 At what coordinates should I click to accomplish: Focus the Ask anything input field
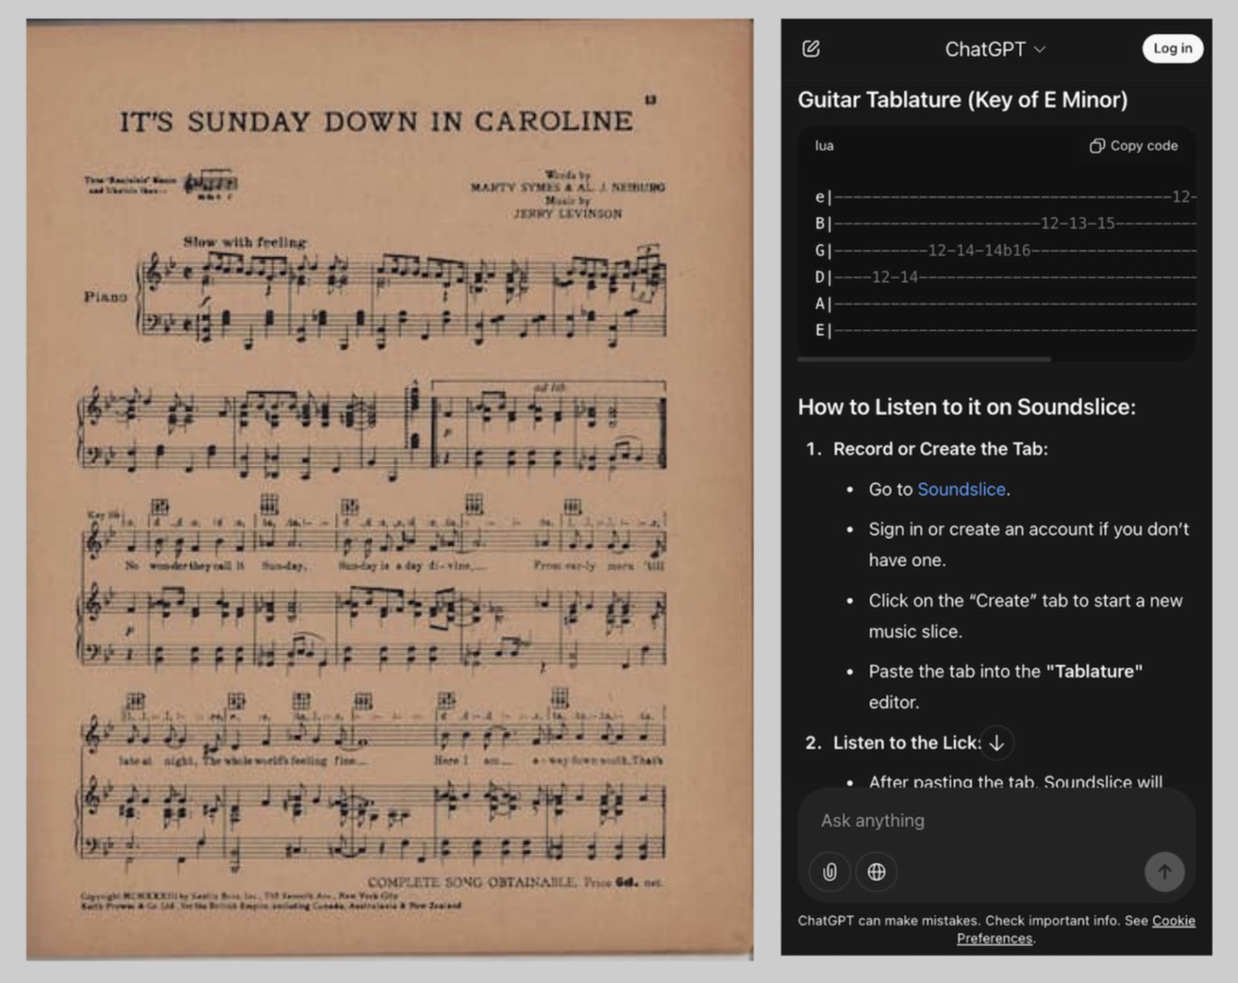(996, 820)
